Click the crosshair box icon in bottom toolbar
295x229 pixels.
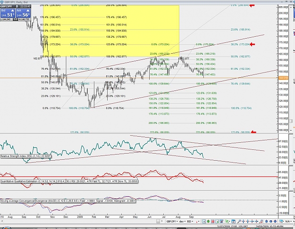pos(204,221)
